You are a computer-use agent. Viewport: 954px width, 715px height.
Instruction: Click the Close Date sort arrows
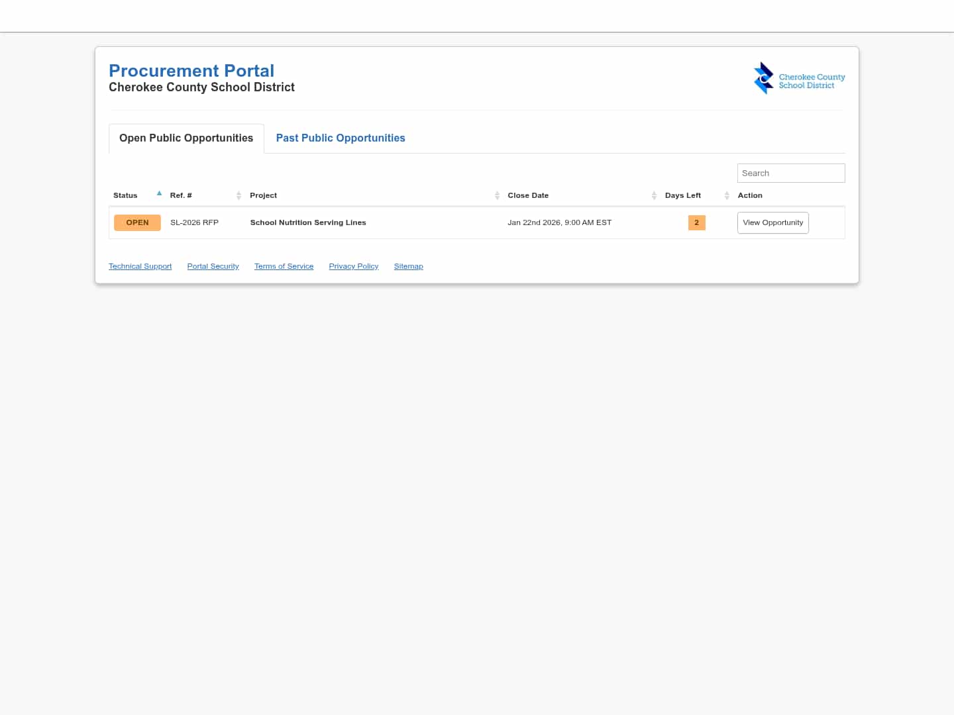coord(654,195)
